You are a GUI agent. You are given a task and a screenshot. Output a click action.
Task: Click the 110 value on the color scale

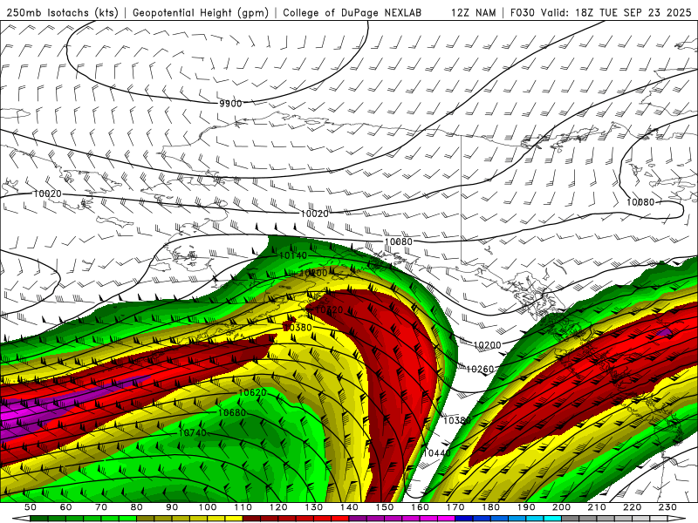[243, 507]
